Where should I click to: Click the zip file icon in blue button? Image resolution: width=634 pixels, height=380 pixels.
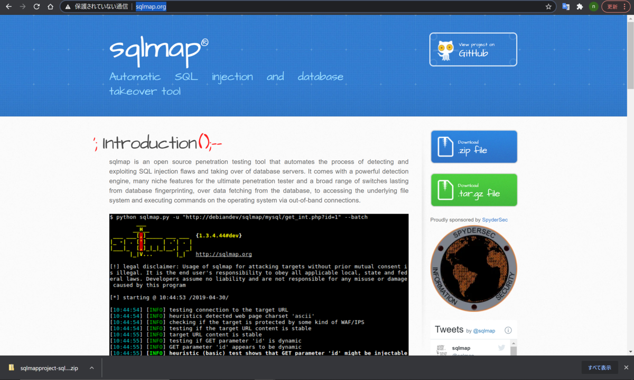pyautogui.click(x=445, y=147)
